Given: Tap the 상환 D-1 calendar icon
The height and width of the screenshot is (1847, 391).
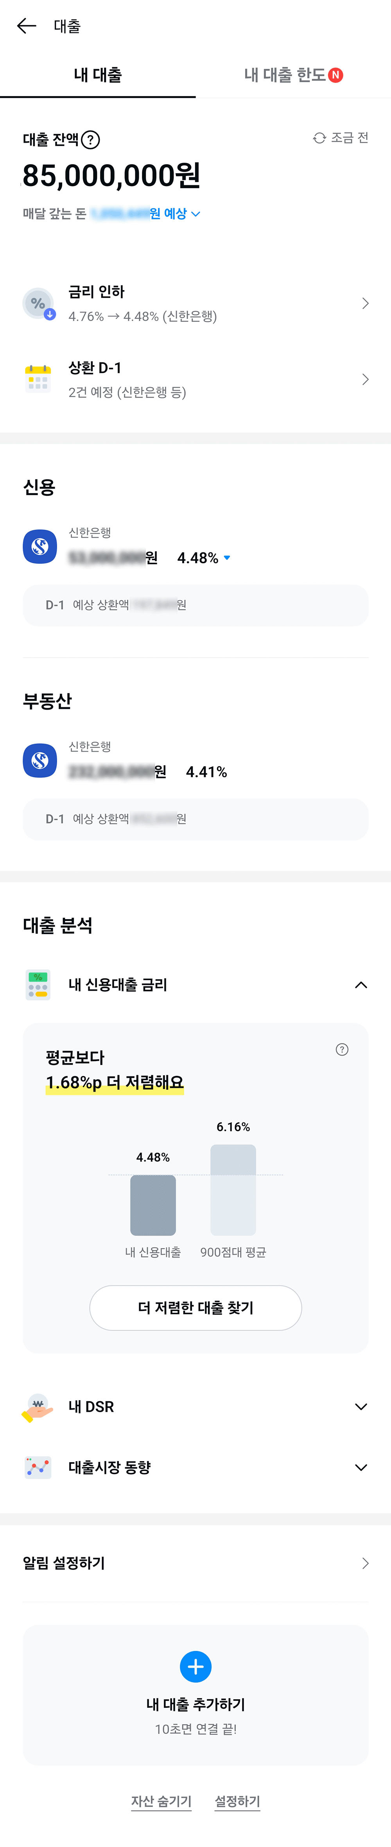Looking at the screenshot, I should [x=38, y=378].
